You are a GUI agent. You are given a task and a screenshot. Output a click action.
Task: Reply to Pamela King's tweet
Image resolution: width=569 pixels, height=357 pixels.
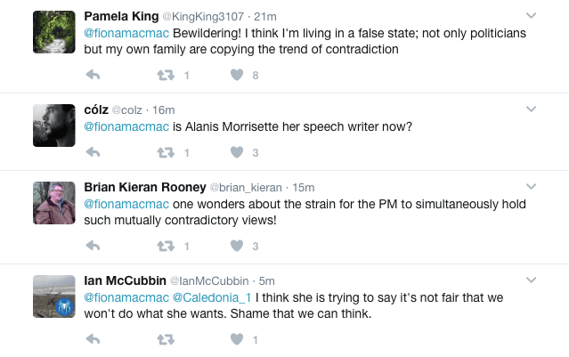point(93,75)
